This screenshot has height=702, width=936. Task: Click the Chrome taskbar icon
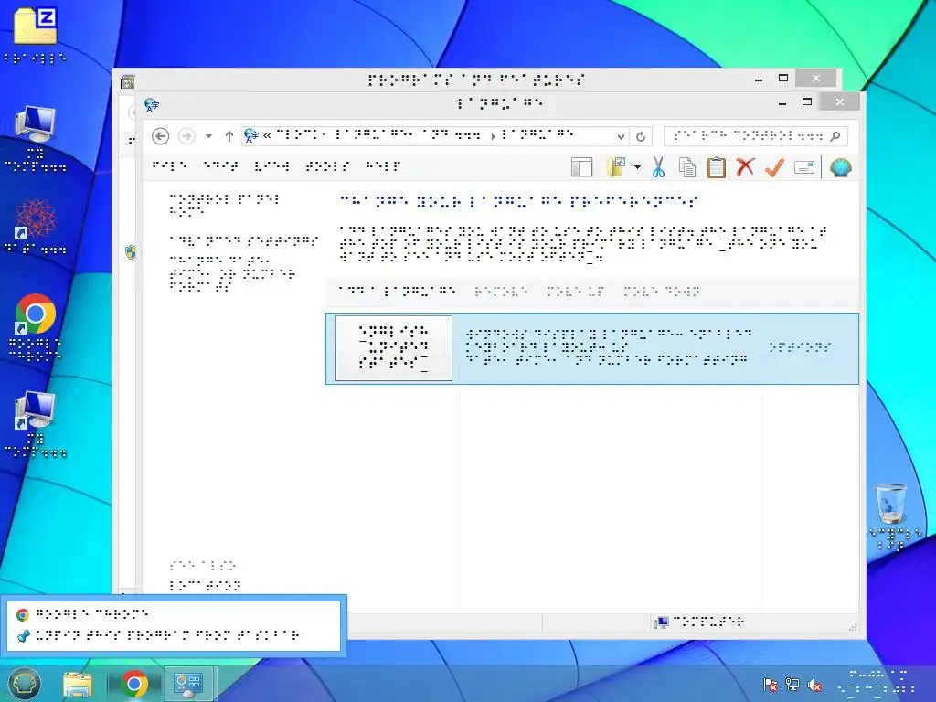134,684
